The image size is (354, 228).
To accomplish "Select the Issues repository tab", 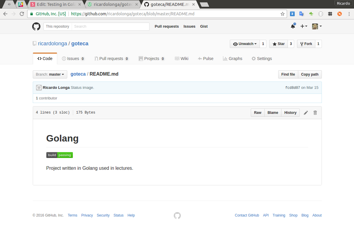I will [x=73, y=59].
